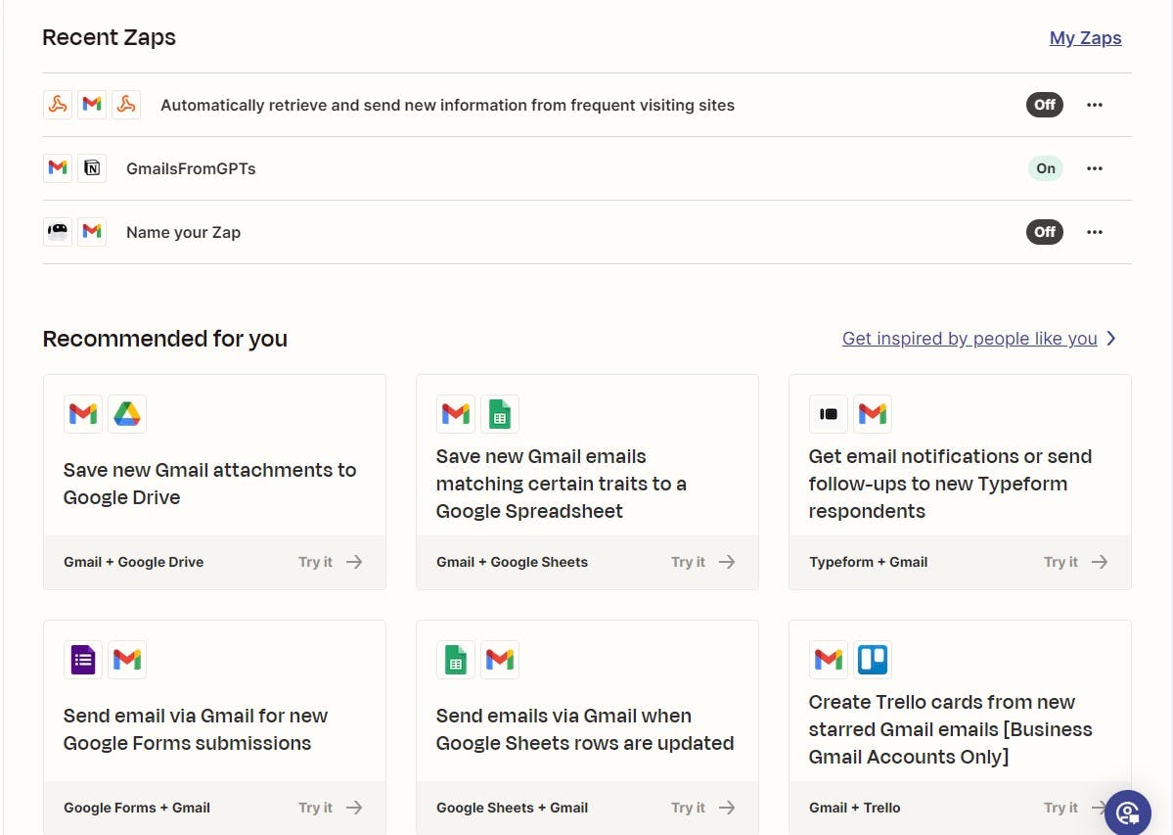Click the Try it arrow on the Google Sheets + Gmail card
Viewport: 1173px width, 835px height.
(x=726, y=808)
